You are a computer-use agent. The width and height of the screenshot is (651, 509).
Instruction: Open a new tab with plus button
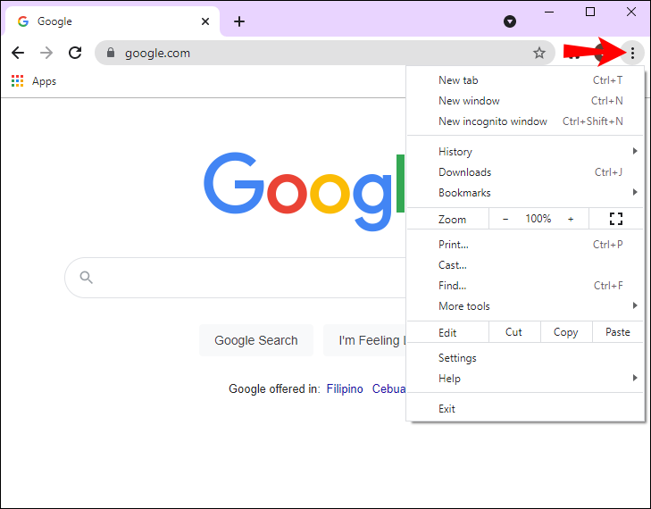click(x=239, y=21)
